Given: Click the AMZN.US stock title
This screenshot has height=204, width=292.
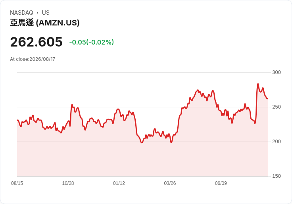Looking at the screenshot, I should (45, 23).
